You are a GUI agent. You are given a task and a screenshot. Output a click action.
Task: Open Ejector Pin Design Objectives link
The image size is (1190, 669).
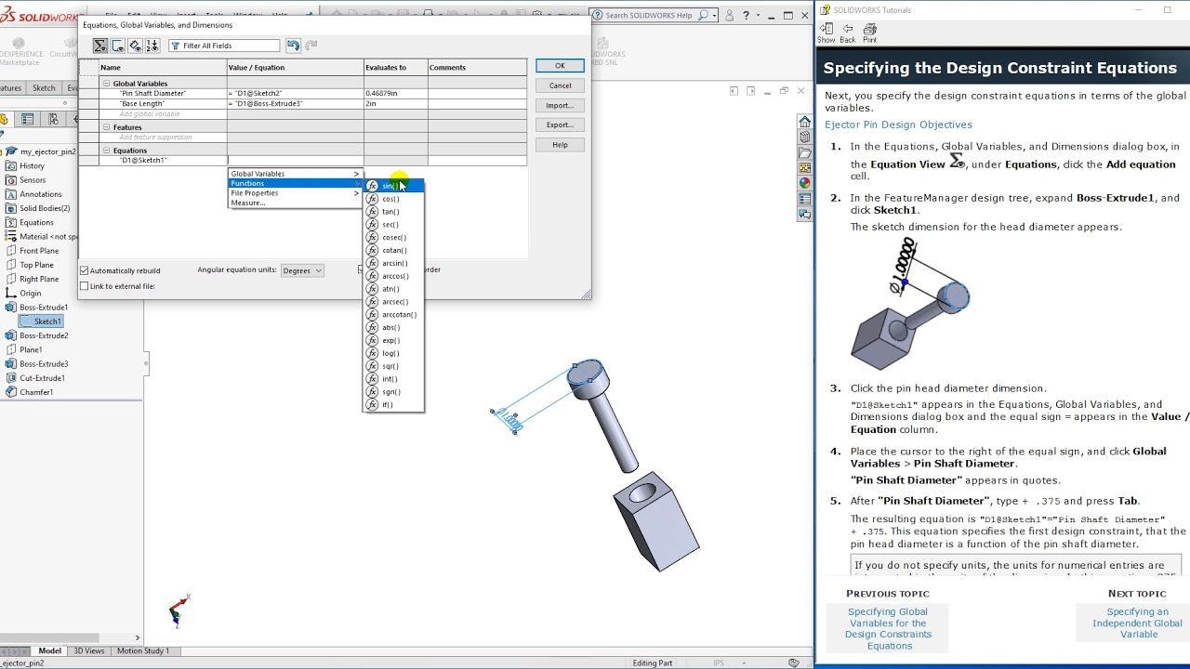(898, 125)
